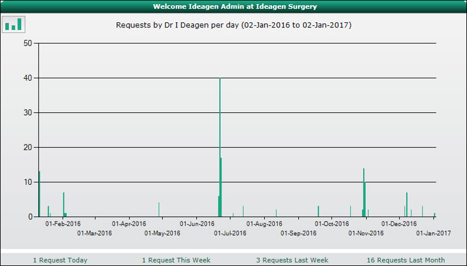
Task: Click the 'Welcome Ideagen Admin' header bar
Action: (233, 6)
